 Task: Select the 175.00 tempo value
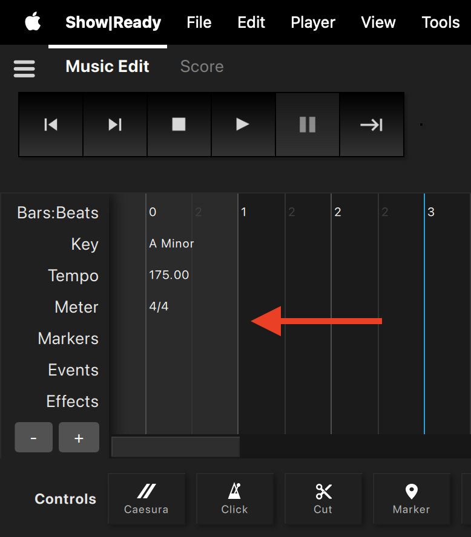point(169,275)
